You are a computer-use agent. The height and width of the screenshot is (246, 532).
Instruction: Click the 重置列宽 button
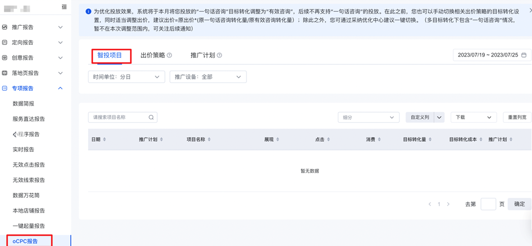pos(517,118)
